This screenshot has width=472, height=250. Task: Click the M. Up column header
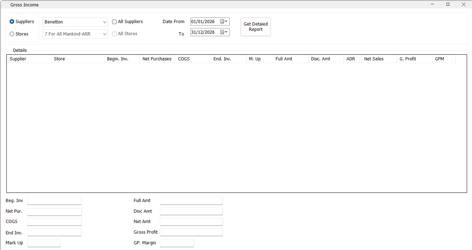pos(260,59)
